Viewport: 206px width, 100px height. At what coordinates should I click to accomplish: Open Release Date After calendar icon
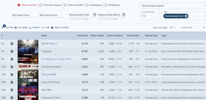95,15
